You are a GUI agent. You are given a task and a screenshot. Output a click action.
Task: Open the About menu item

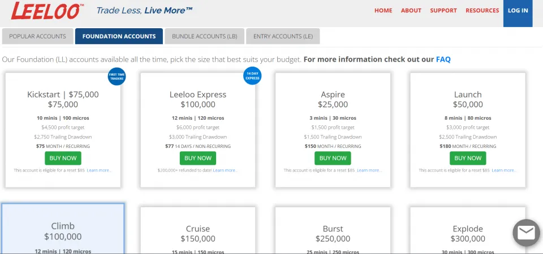411,10
